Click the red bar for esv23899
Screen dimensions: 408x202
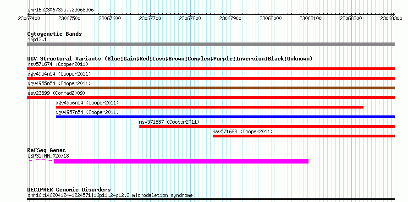pyautogui.click(x=211, y=98)
